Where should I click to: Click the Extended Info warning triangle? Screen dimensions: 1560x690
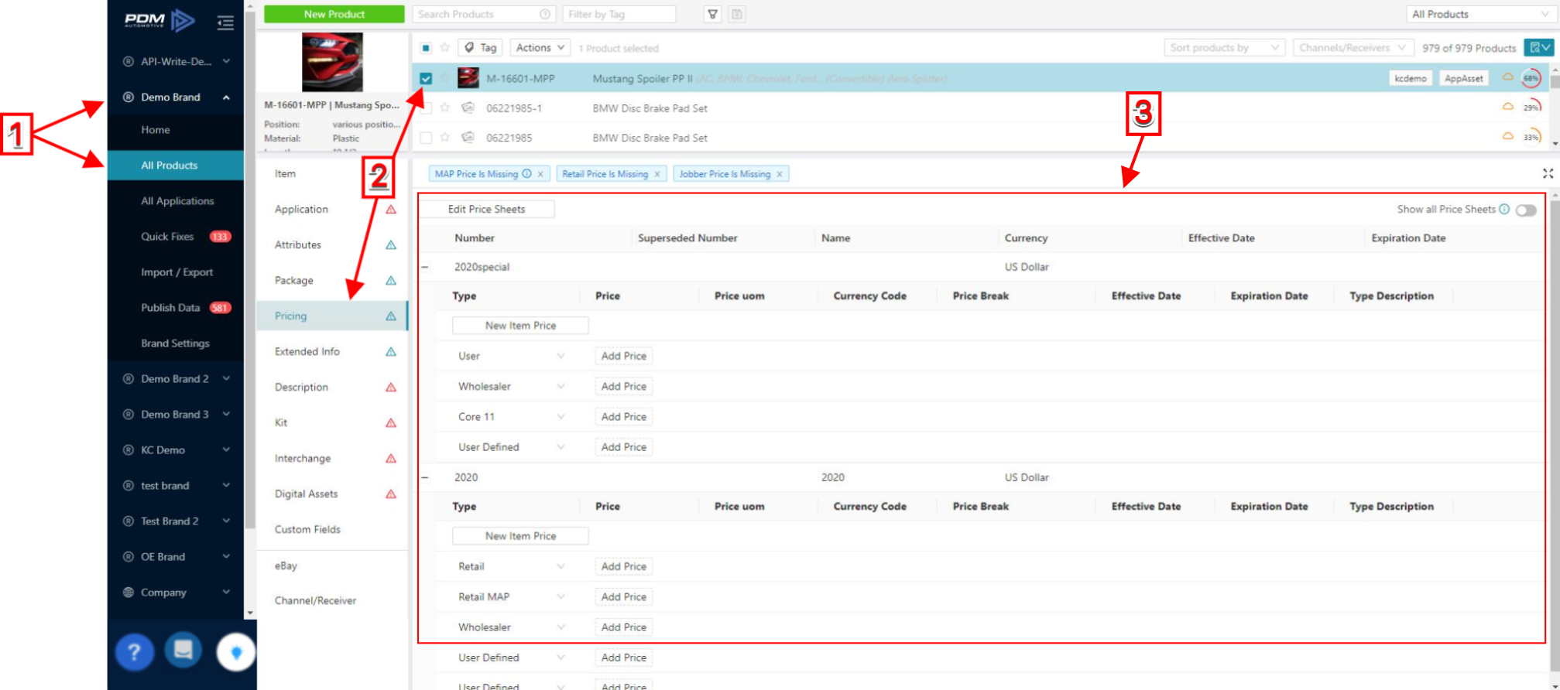[x=391, y=351]
